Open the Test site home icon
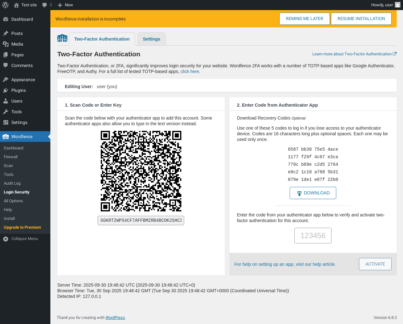 [x=16, y=5]
